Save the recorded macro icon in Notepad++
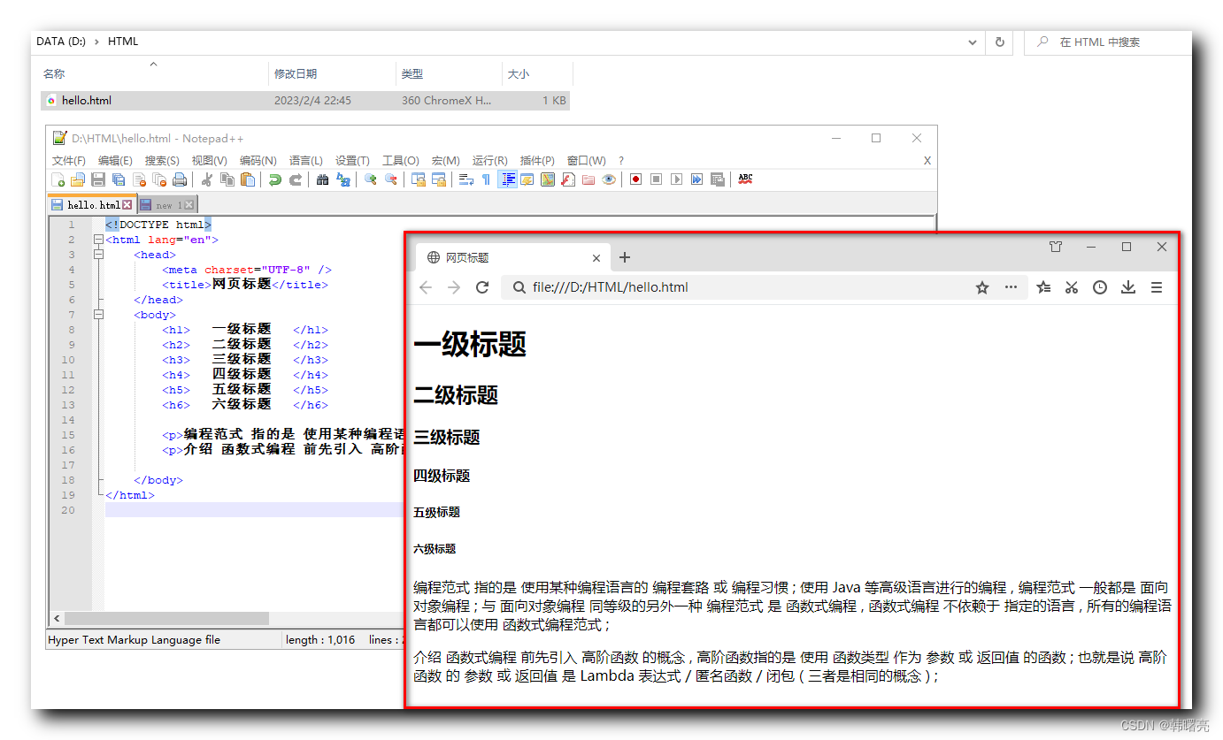This screenshot has width=1223, height=740. [x=717, y=179]
